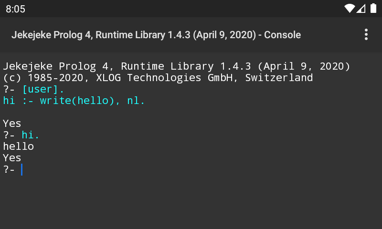Tap the WiFi status icon

pyautogui.click(x=350, y=9)
